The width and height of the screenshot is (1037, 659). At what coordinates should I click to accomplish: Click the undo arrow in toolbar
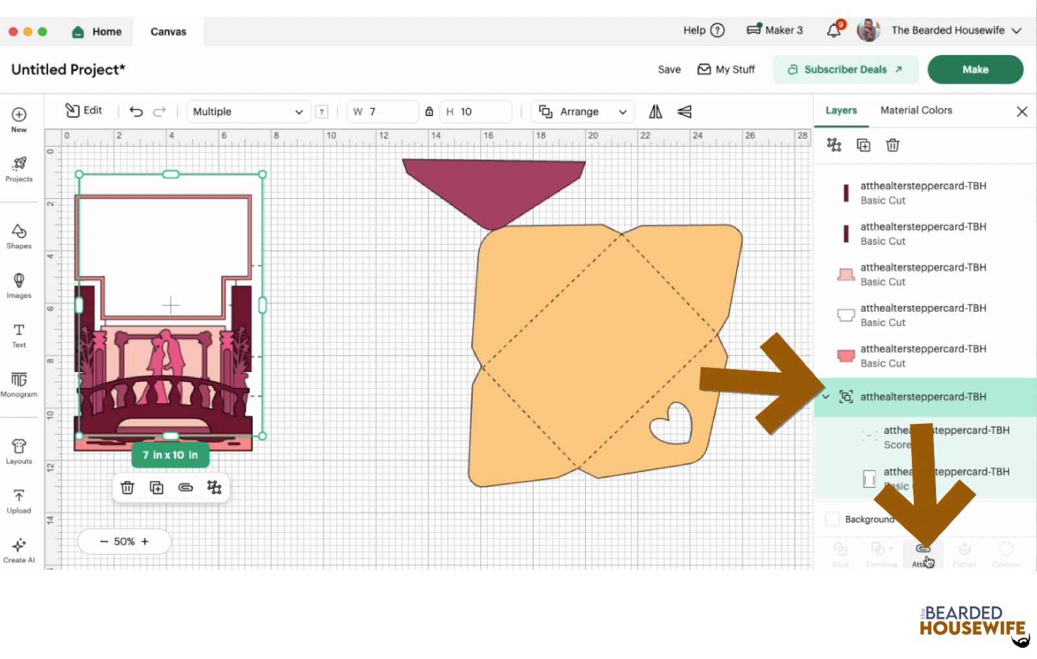[136, 111]
